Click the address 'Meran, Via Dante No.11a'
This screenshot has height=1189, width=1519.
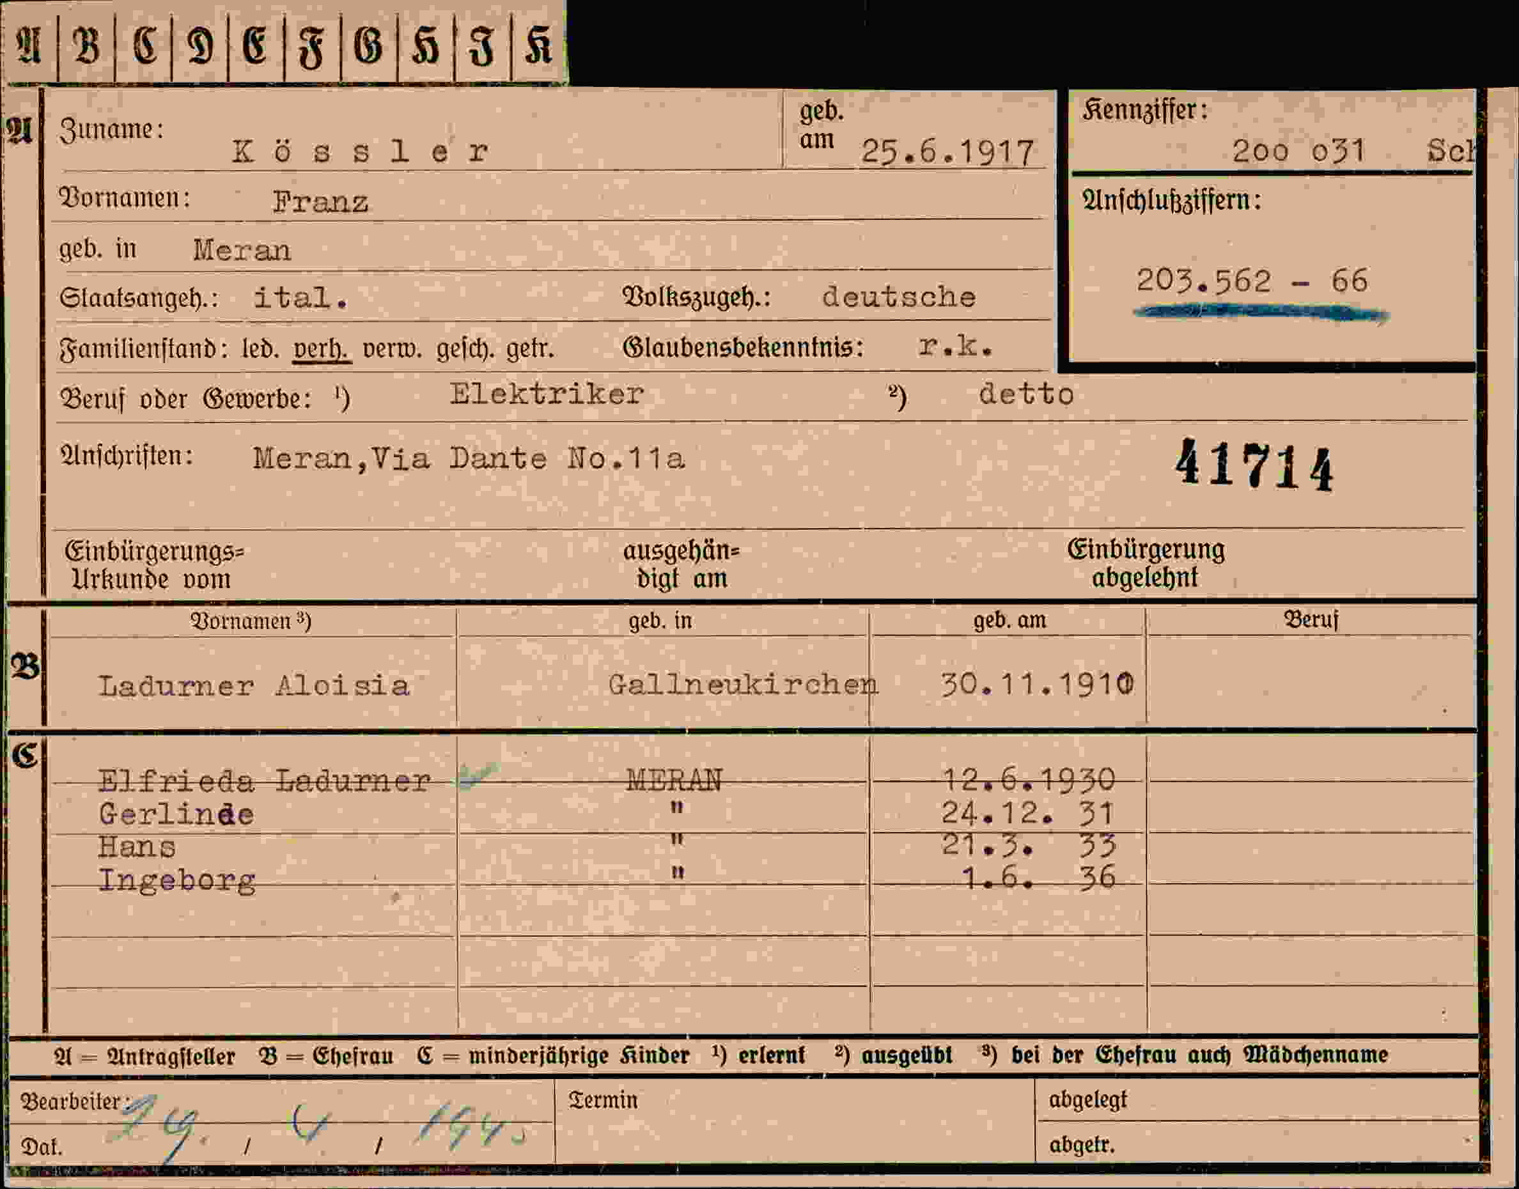[469, 459]
